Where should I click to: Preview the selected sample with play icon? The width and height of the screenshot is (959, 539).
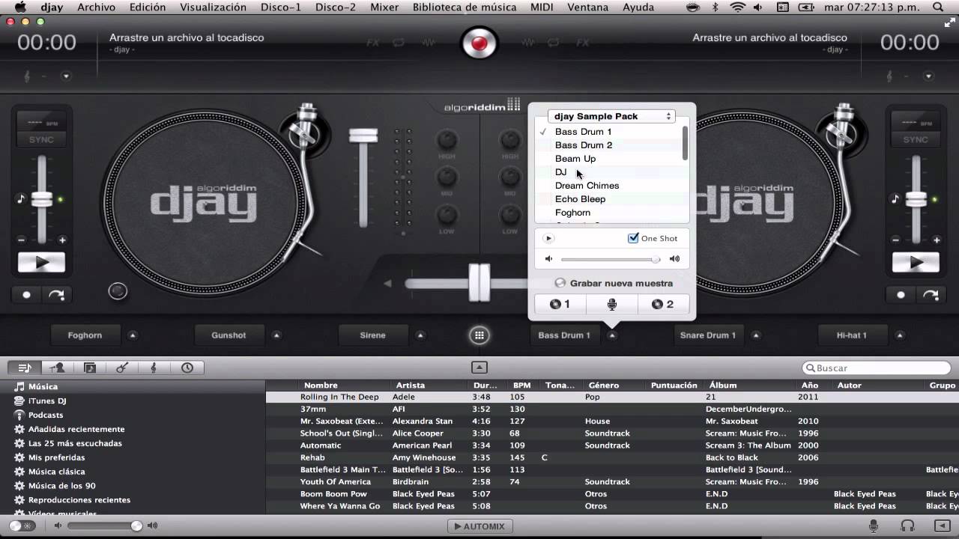(x=548, y=238)
